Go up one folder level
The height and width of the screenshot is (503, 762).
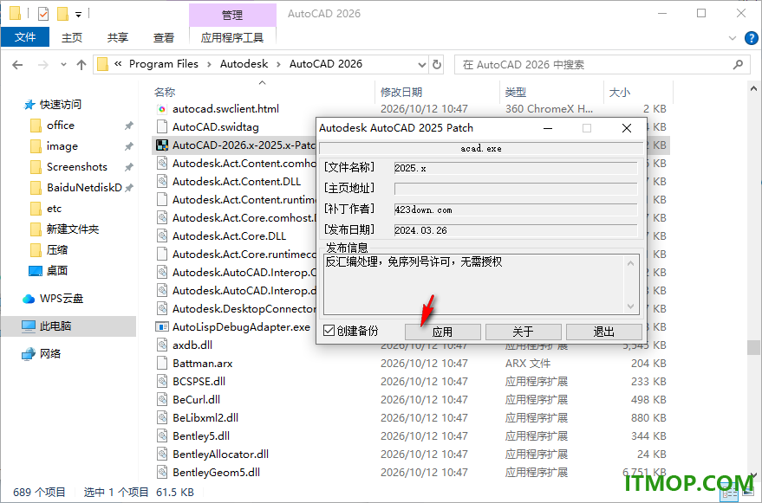[x=81, y=65]
